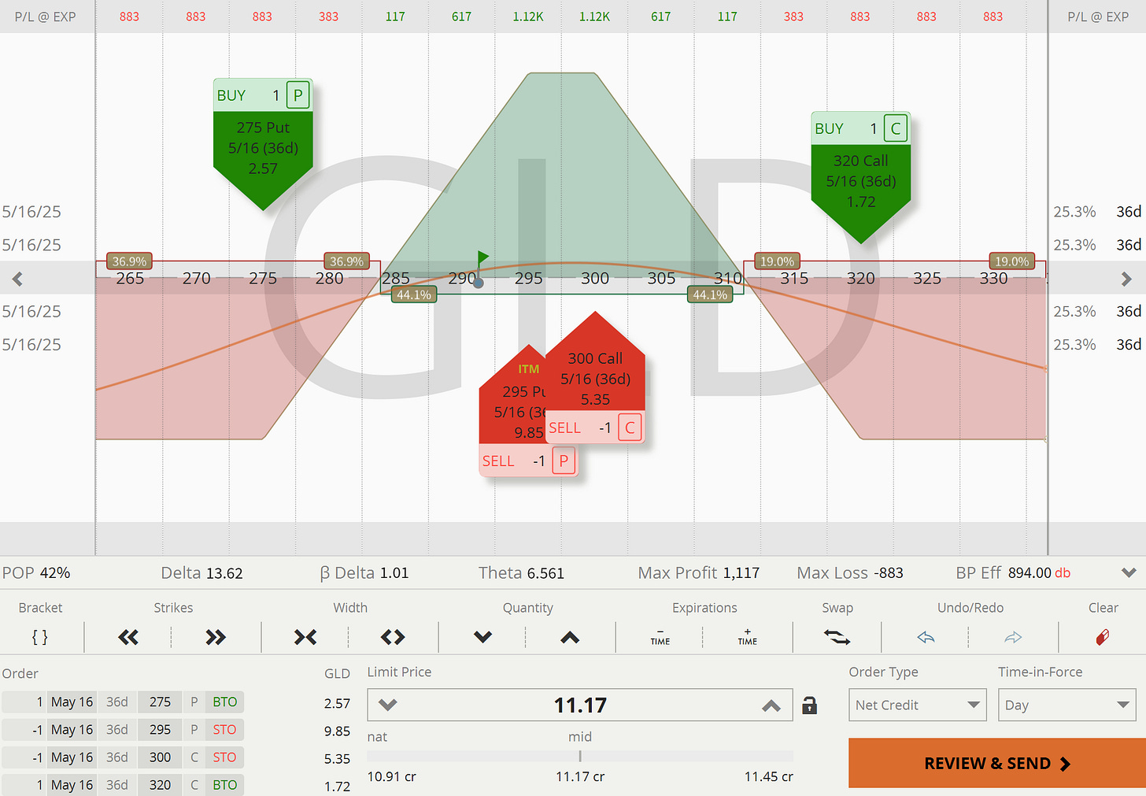Click STO on the 295 put row
The width and height of the screenshot is (1146, 796).
pyautogui.click(x=225, y=729)
